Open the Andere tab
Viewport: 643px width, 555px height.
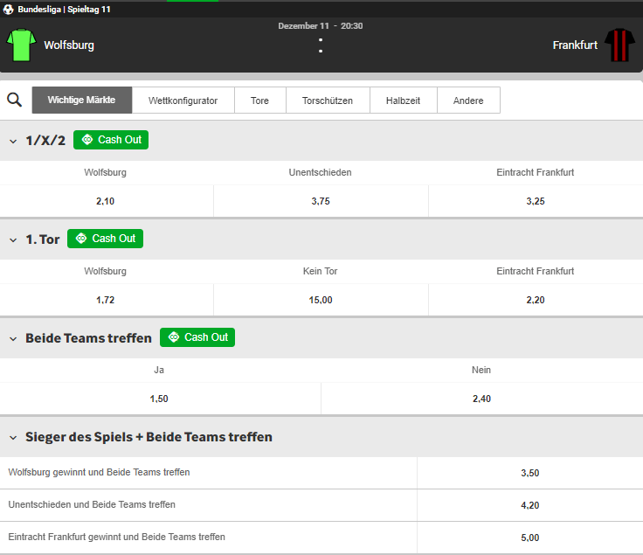(x=468, y=101)
